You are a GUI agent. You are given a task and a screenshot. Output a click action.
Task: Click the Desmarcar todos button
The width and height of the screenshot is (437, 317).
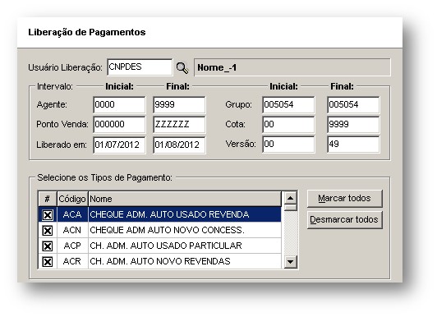[344, 220]
